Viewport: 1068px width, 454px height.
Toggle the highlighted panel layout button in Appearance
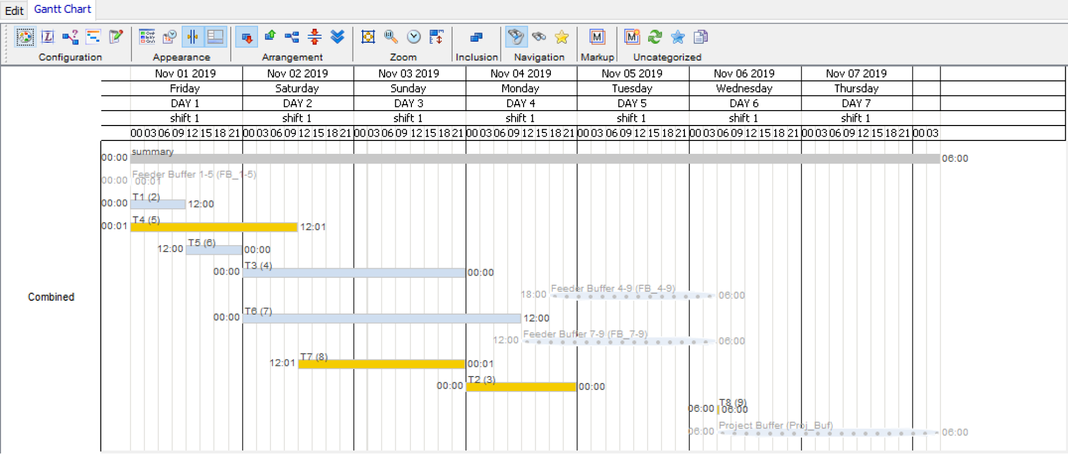(x=215, y=37)
